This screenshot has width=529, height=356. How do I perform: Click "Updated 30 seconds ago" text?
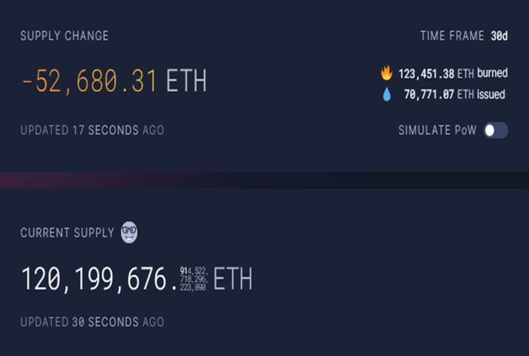tap(92, 322)
